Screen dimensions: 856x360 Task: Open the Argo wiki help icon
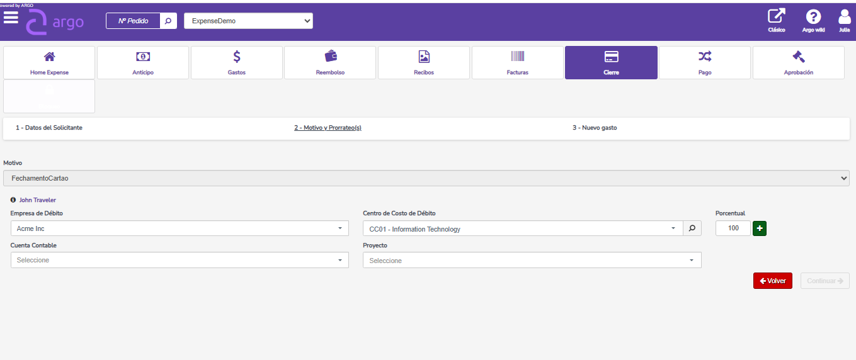tap(813, 20)
